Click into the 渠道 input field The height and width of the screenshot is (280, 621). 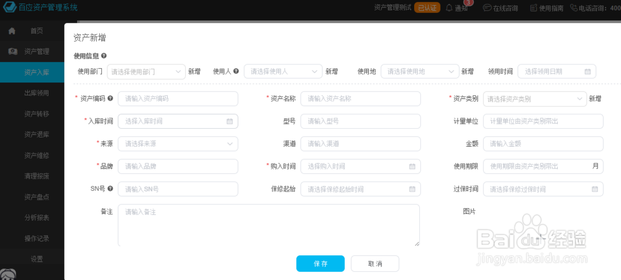point(360,144)
